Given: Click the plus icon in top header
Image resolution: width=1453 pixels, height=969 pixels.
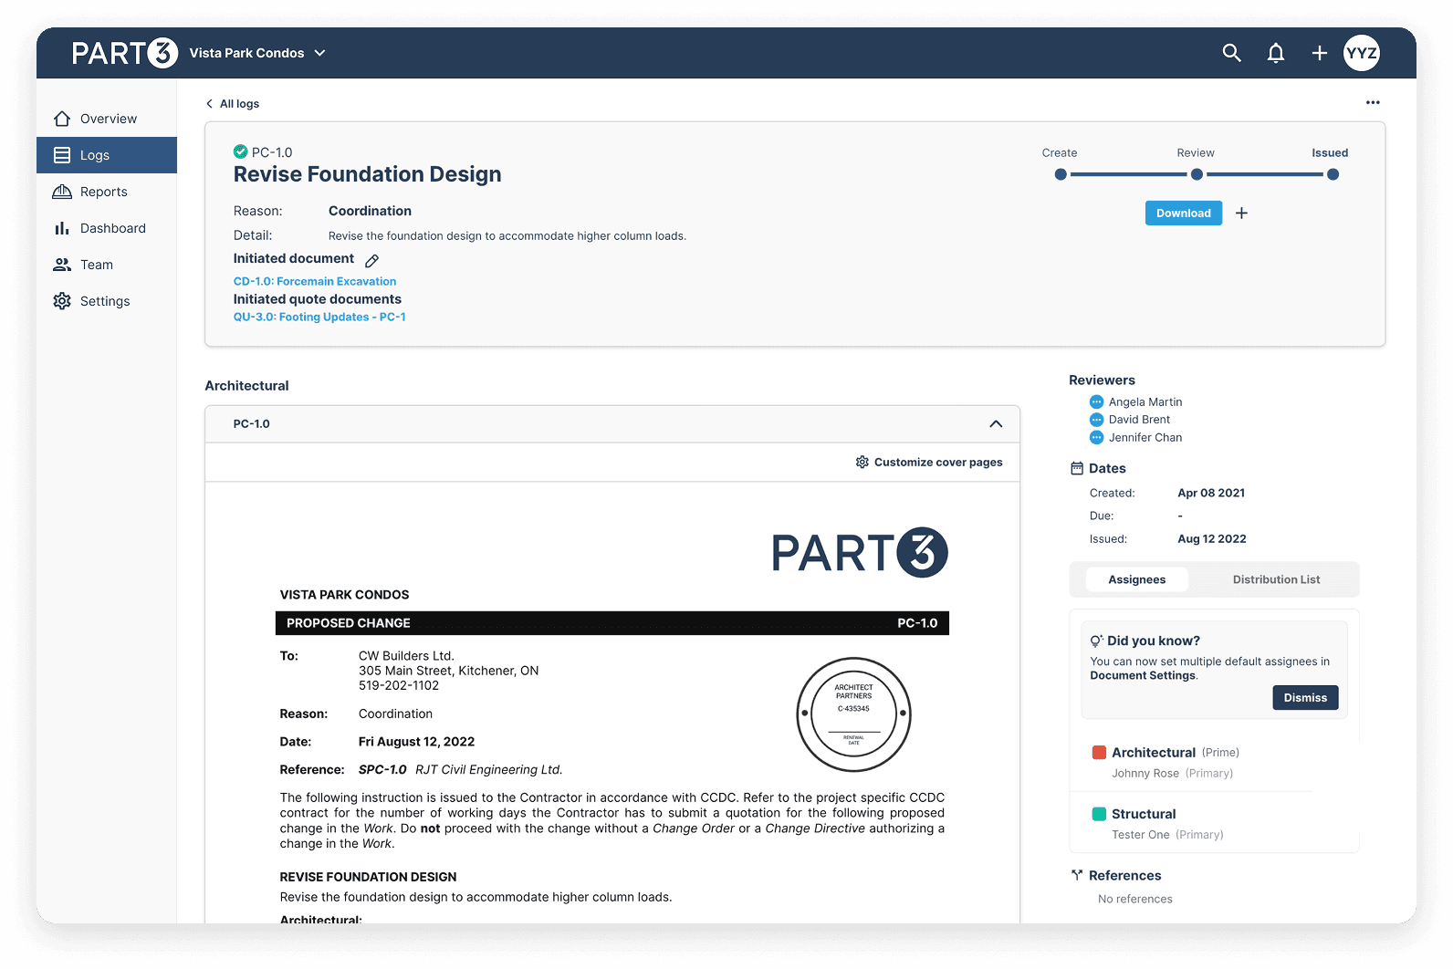Looking at the screenshot, I should 1319,53.
